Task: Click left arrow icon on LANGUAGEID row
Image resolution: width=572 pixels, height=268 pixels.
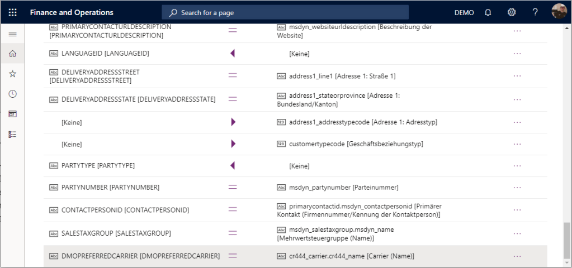Action: point(233,54)
